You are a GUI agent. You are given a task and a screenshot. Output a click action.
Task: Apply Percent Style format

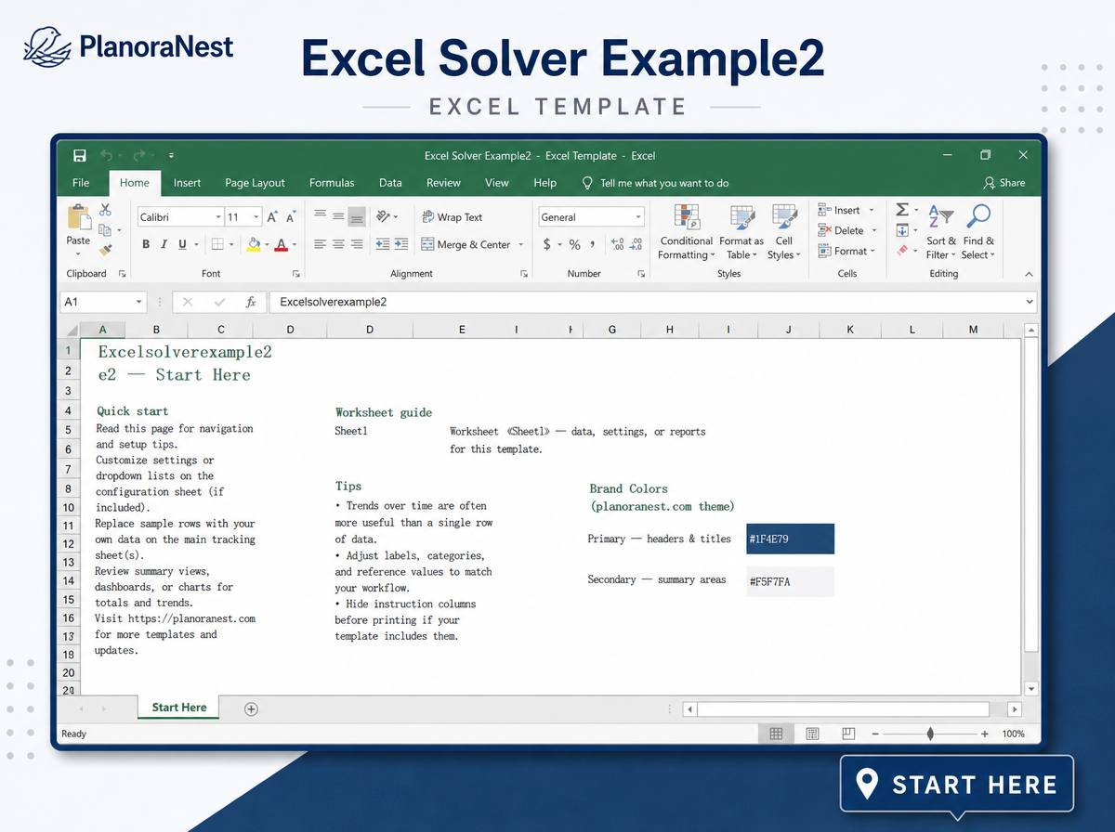coord(575,244)
